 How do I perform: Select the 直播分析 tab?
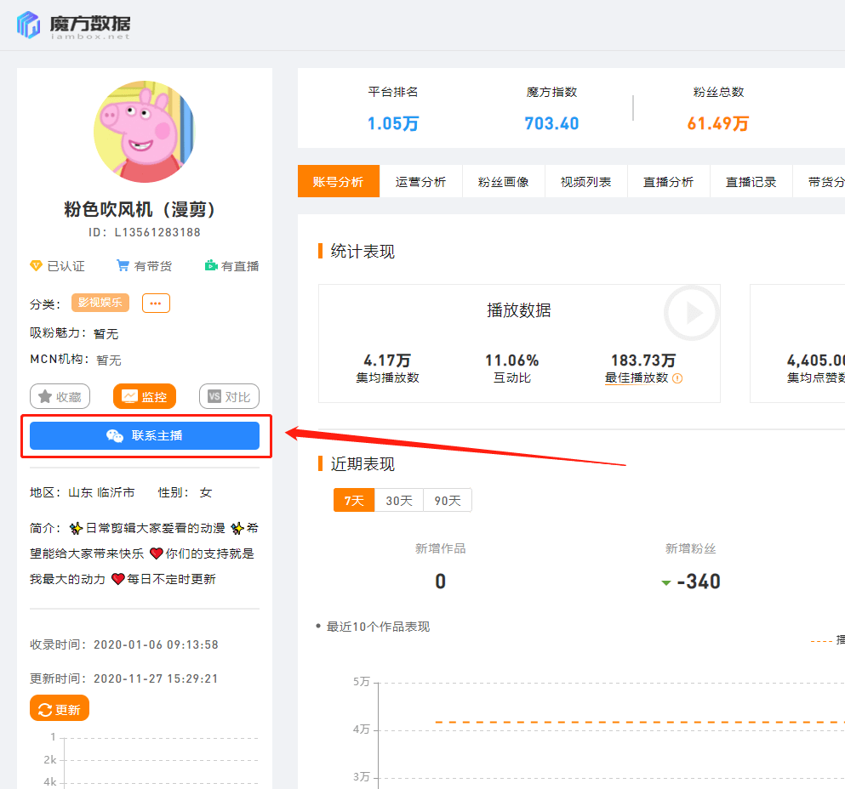(668, 181)
